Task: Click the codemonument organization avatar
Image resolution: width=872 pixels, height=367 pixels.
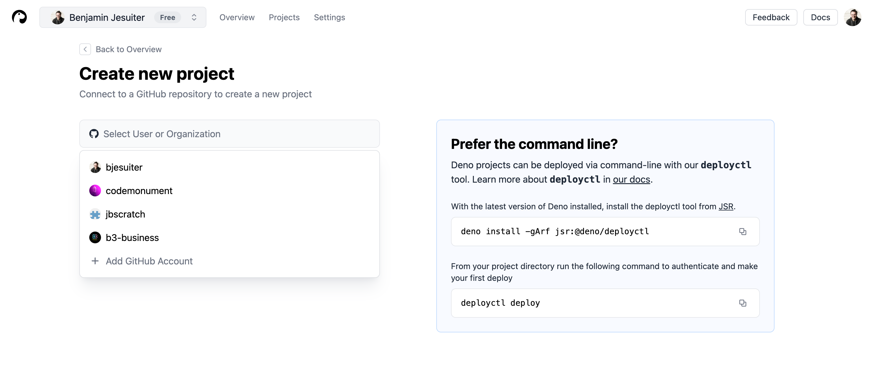Action: 95,190
